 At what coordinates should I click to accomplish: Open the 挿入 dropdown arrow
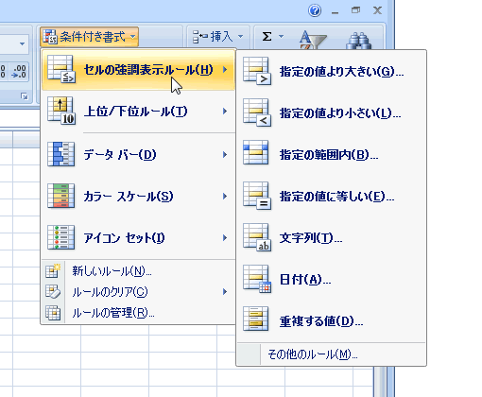pyautogui.click(x=241, y=37)
